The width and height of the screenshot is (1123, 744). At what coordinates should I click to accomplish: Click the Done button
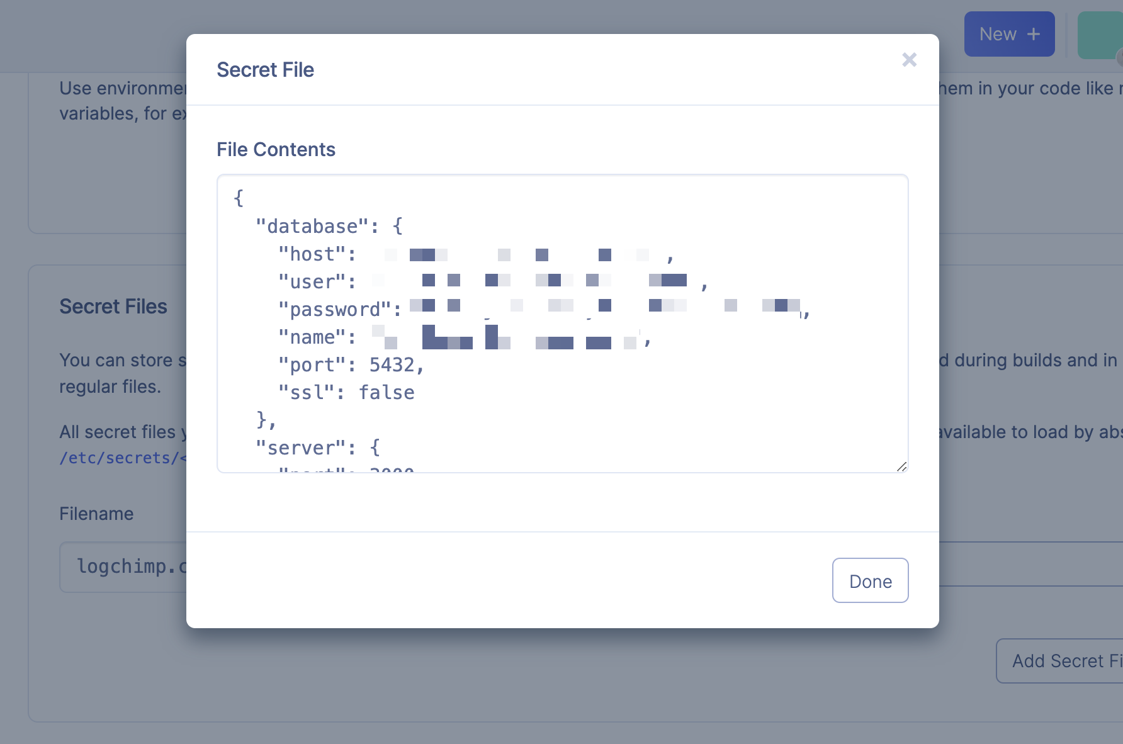tap(870, 580)
